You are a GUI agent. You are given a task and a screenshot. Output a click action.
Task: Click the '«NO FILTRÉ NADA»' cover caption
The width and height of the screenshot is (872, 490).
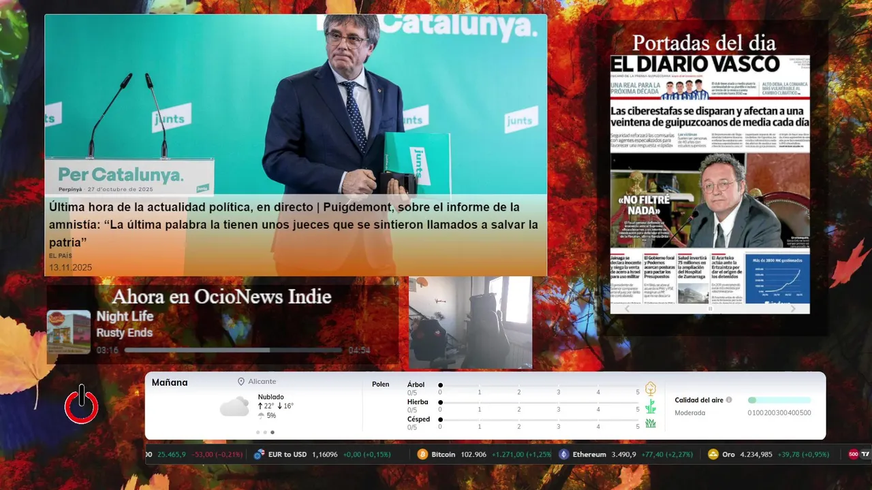coord(644,205)
